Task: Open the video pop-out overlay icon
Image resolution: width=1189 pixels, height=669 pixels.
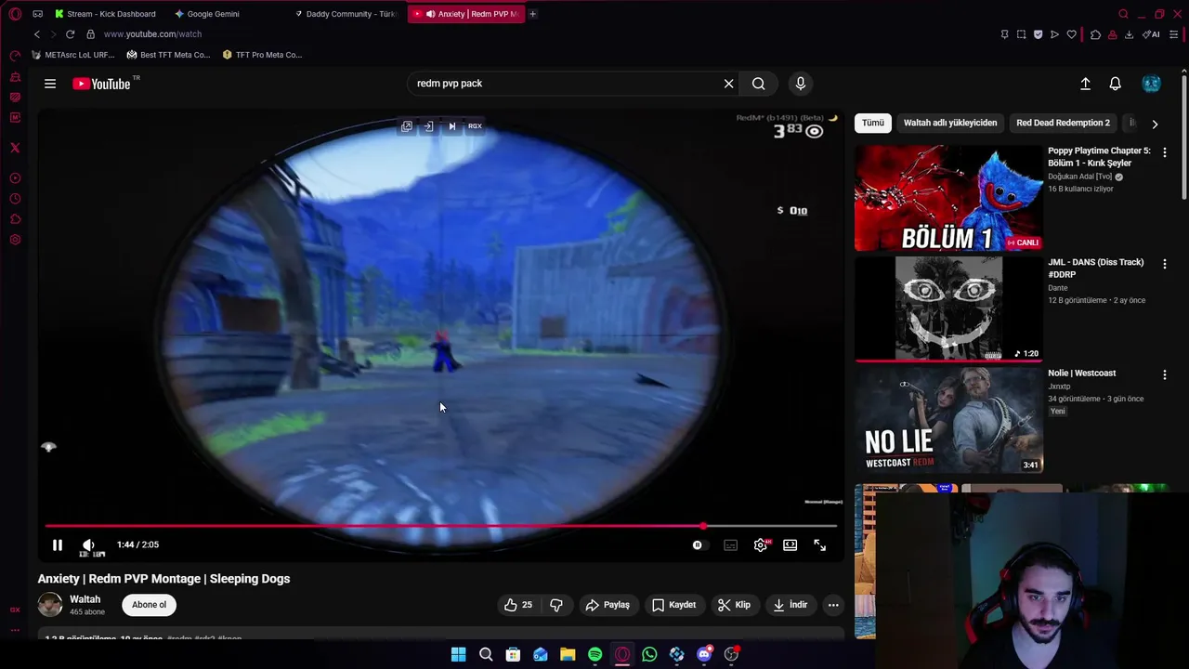Action: click(407, 126)
